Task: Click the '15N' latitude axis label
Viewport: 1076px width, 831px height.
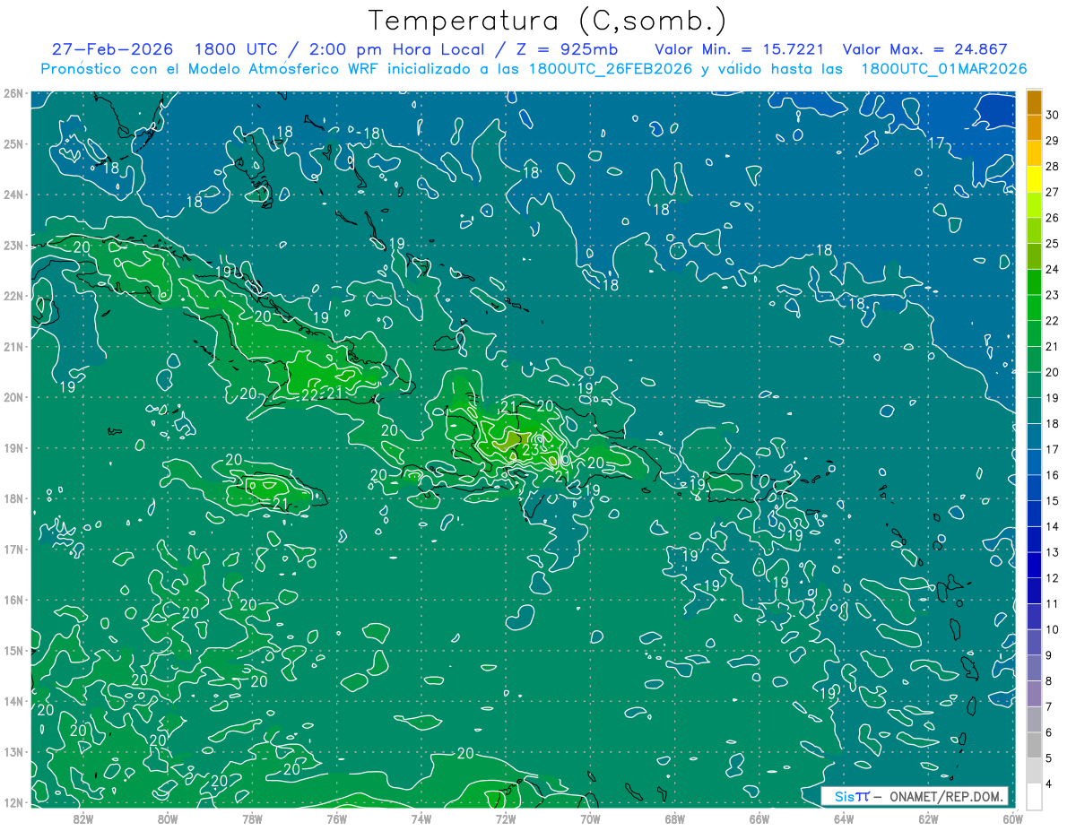Action: point(13,650)
